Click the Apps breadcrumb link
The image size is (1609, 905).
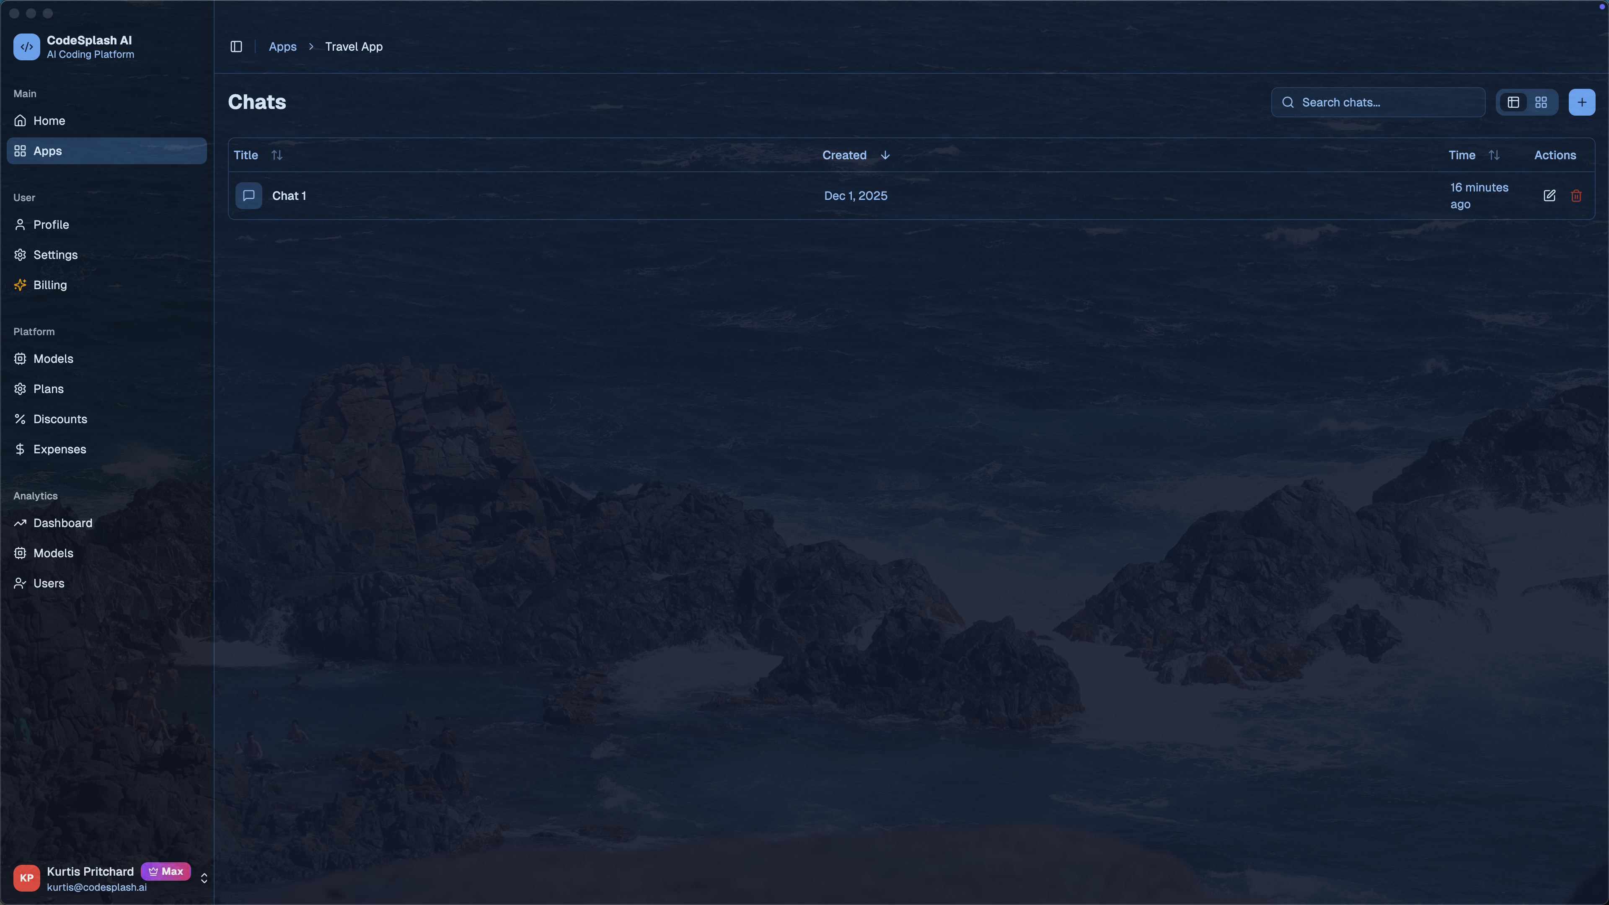(282, 47)
